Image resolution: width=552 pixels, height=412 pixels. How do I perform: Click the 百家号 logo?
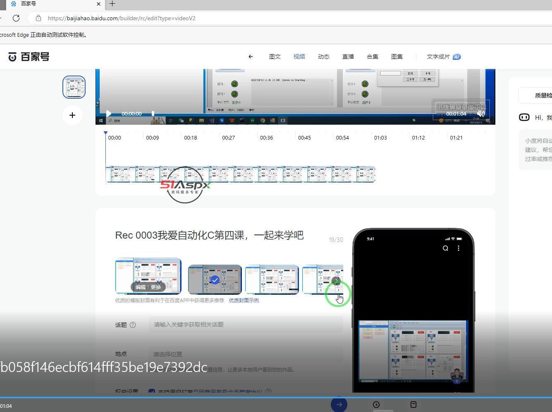point(29,57)
